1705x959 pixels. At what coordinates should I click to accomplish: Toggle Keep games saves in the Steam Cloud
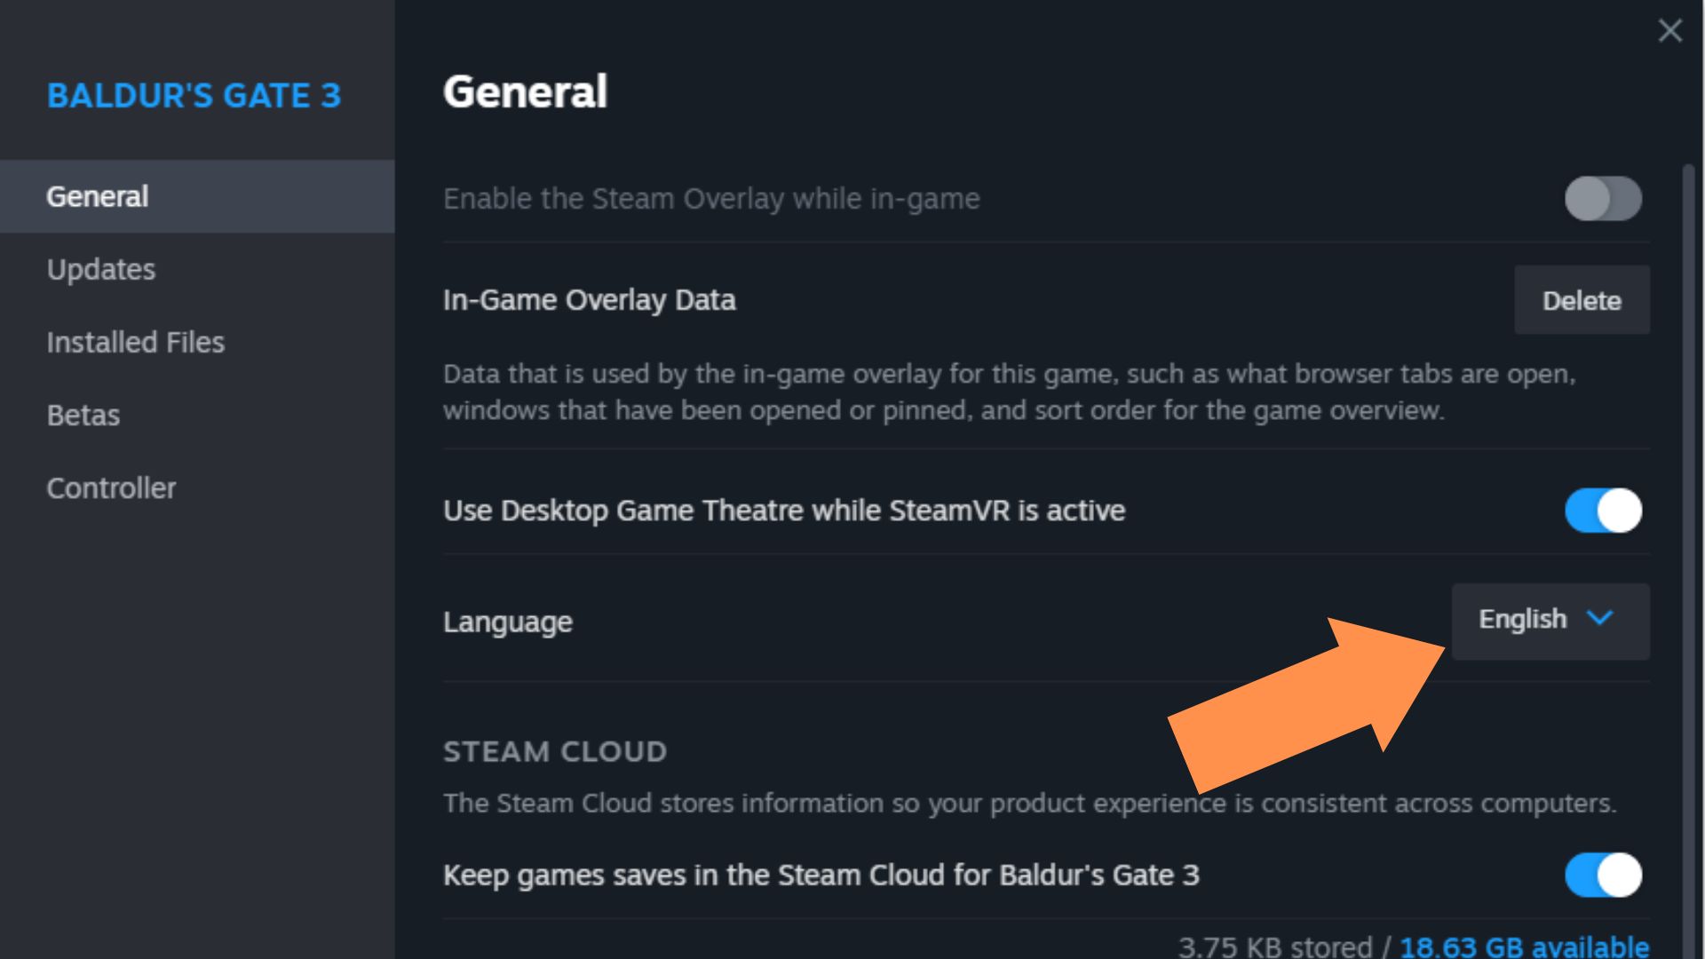click(x=1605, y=874)
